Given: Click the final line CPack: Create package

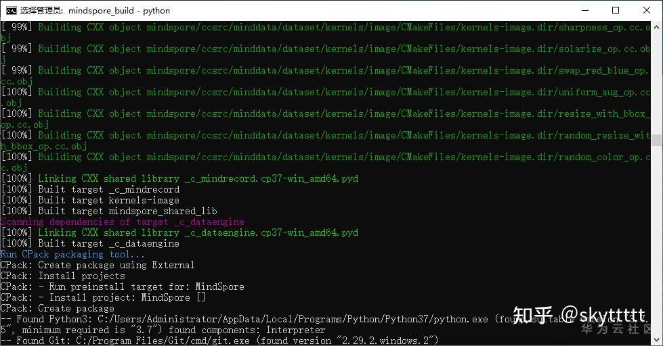Looking at the screenshot, I should pos(58,308).
